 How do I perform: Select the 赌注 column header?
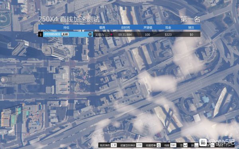point(191,27)
